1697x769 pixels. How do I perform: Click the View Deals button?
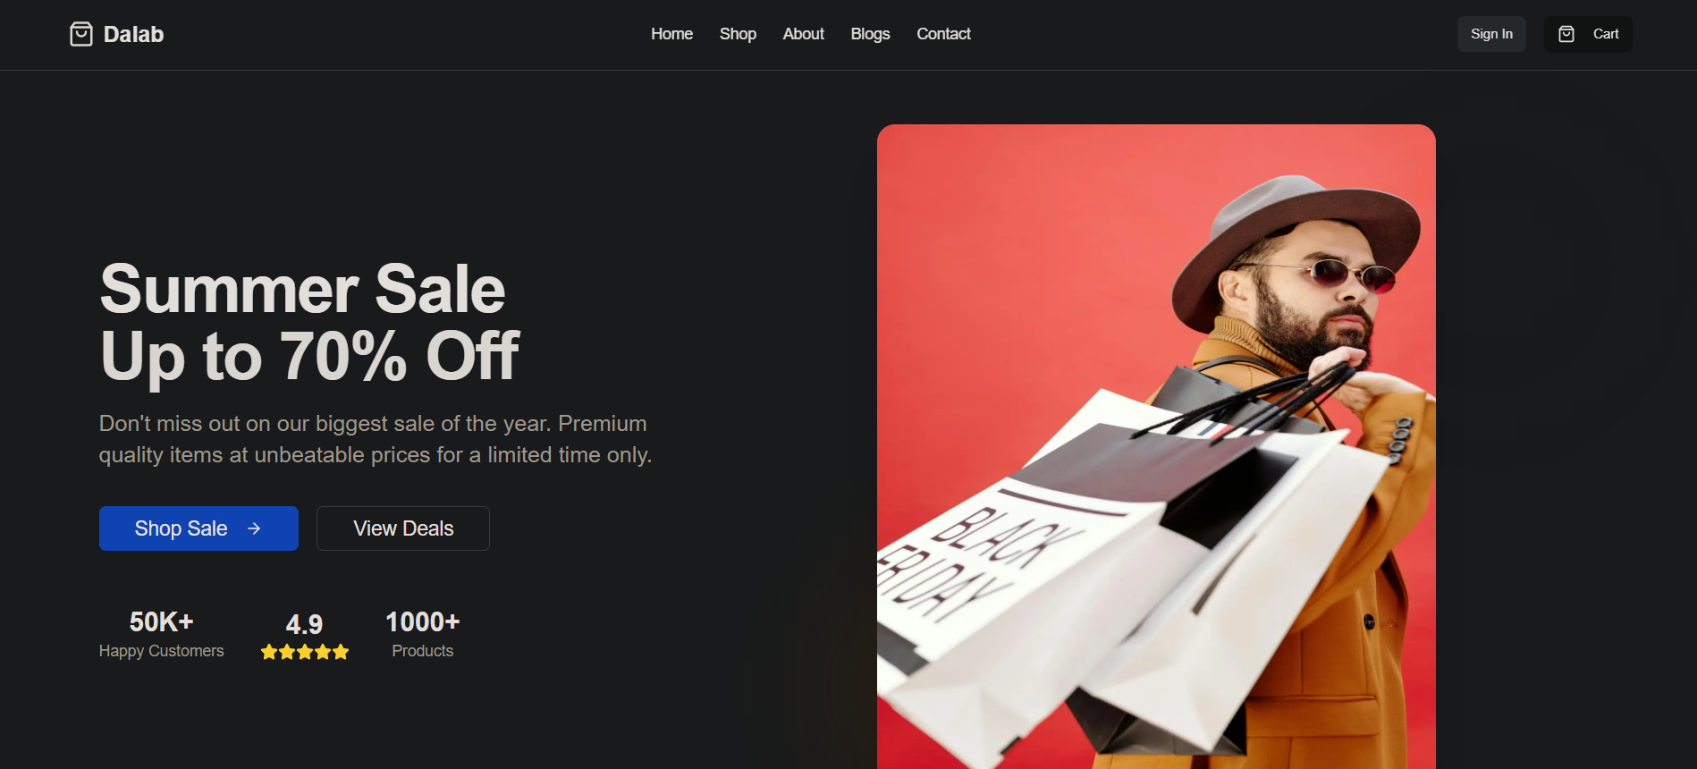coord(403,528)
